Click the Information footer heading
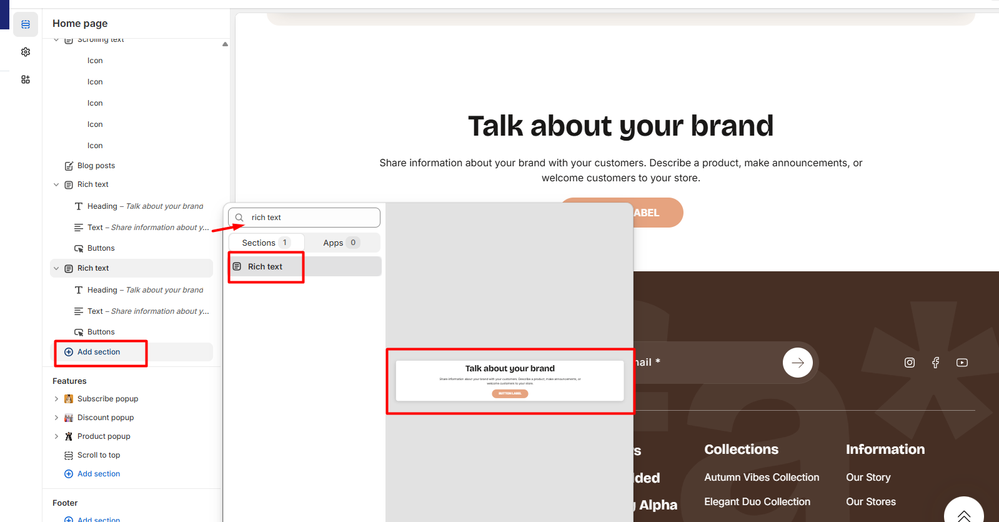 click(885, 449)
